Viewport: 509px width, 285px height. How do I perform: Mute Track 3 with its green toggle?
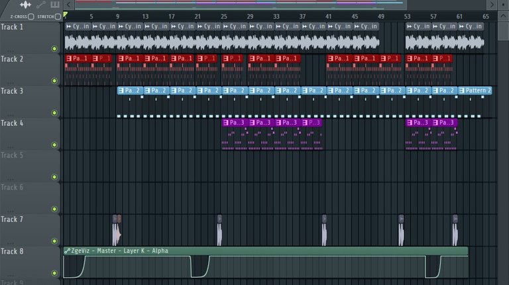coord(54,113)
